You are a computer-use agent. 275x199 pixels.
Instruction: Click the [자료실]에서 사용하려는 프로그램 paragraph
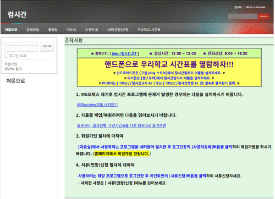(x=174, y=150)
